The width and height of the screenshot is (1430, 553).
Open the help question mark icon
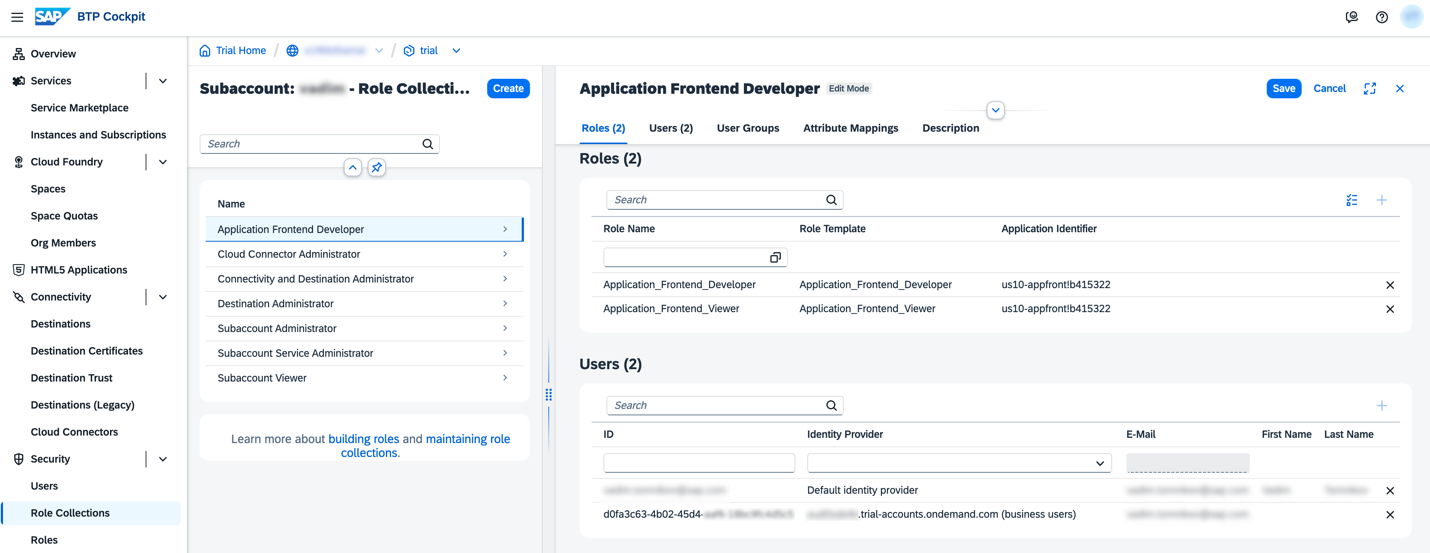click(1381, 17)
